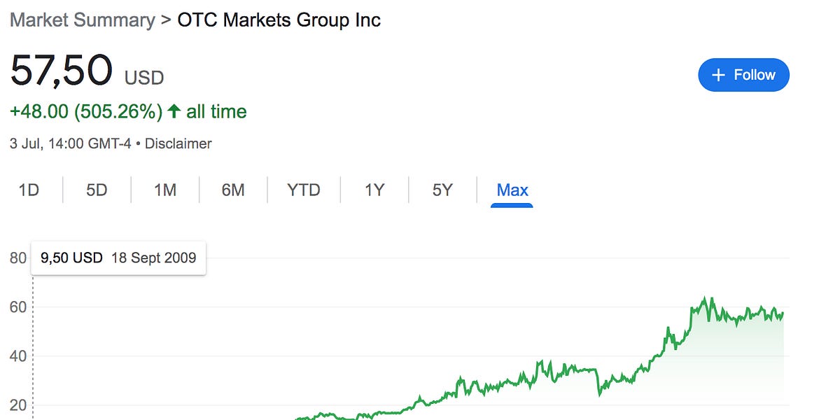Select the Max time range
This screenshot has width=840, height=420.
[x=512, y=190]
